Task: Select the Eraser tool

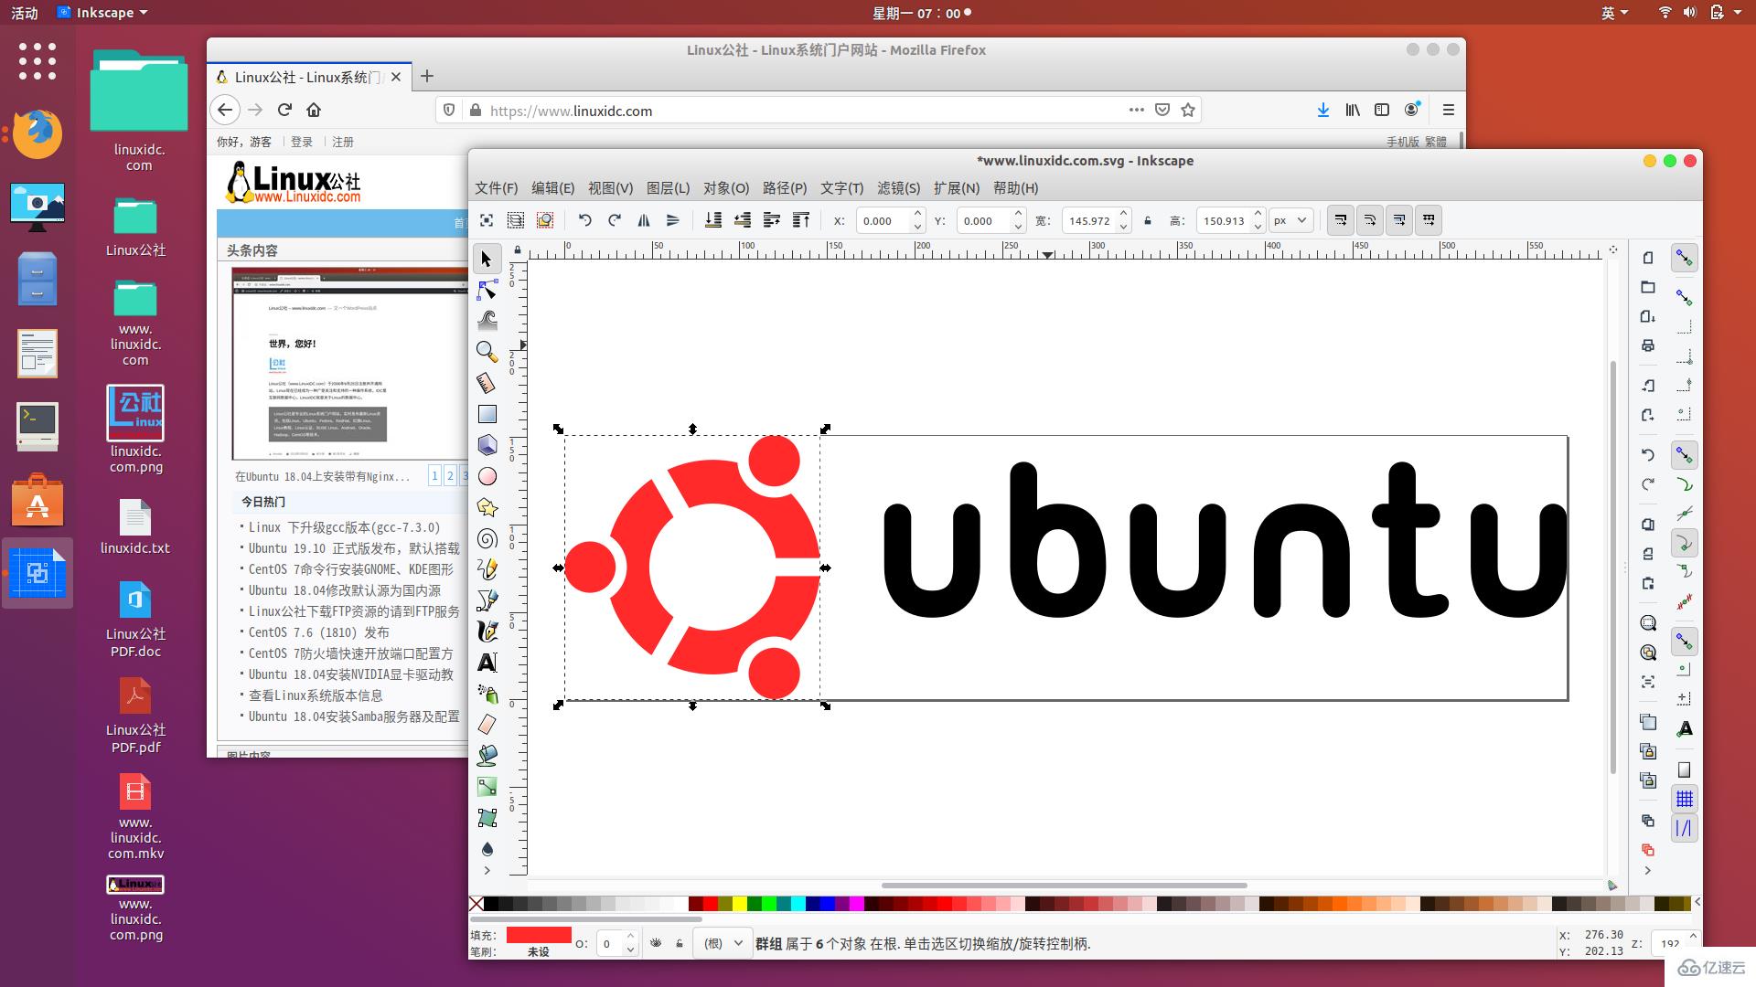Action: (487, 725)
